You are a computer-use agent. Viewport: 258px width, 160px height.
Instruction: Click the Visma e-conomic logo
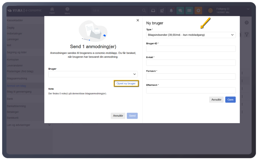click(x=25, y=10)
